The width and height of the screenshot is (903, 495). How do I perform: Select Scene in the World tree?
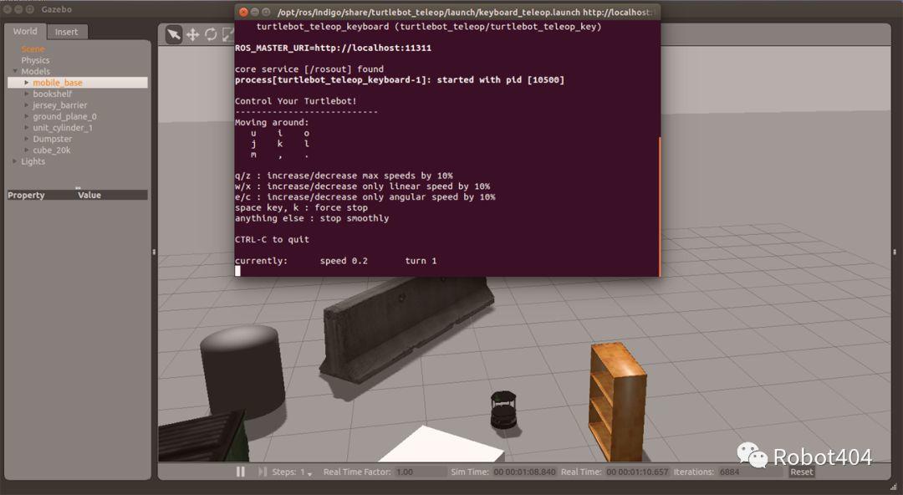tap(33, 49)
